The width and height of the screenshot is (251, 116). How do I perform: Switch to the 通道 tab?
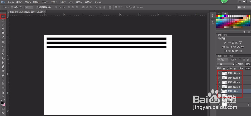pos(225,56)
